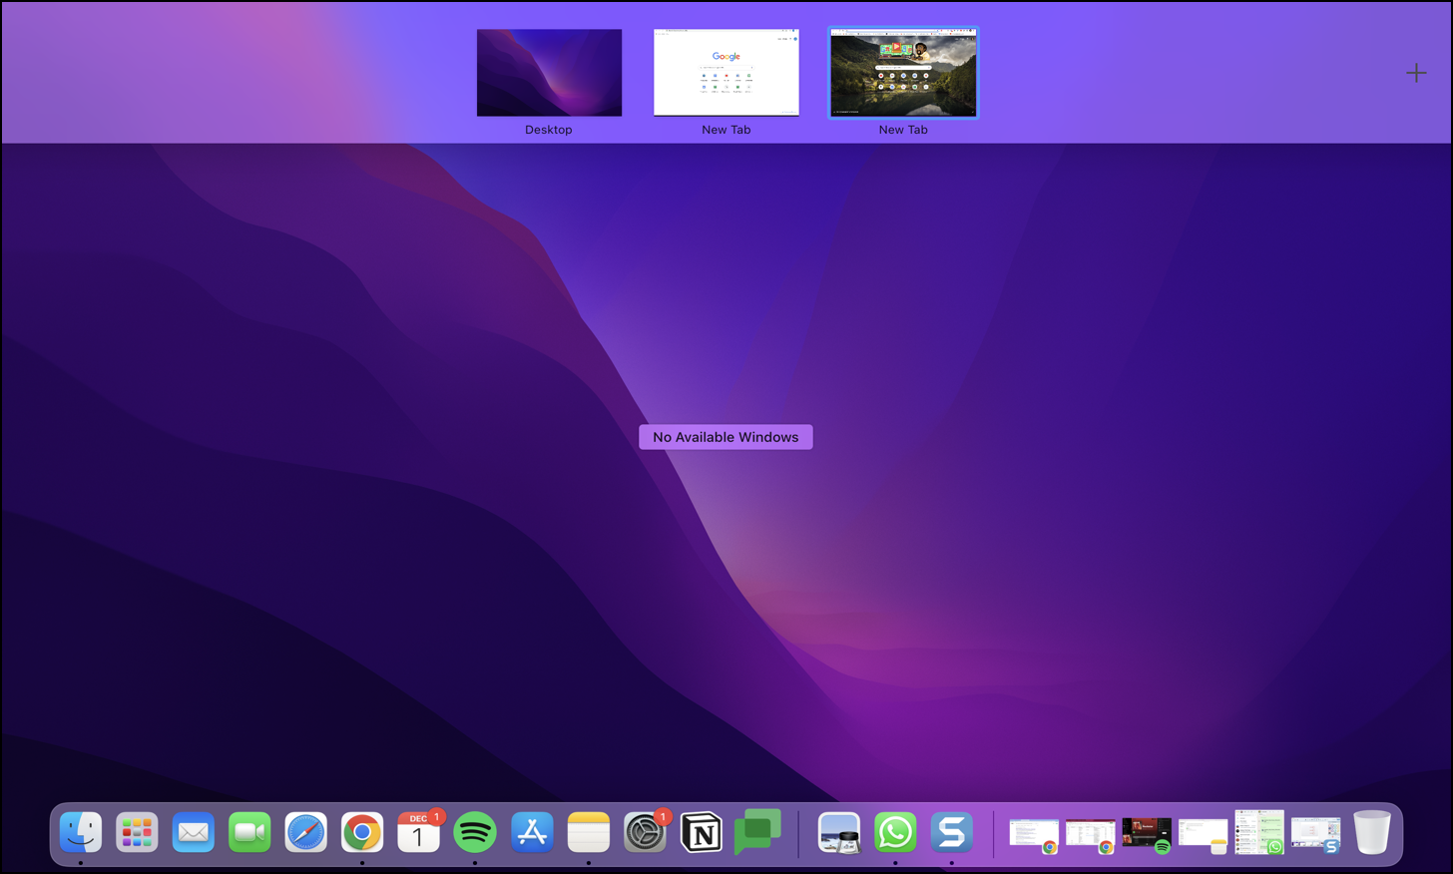Open Finder from the Dock

[81, 832]
